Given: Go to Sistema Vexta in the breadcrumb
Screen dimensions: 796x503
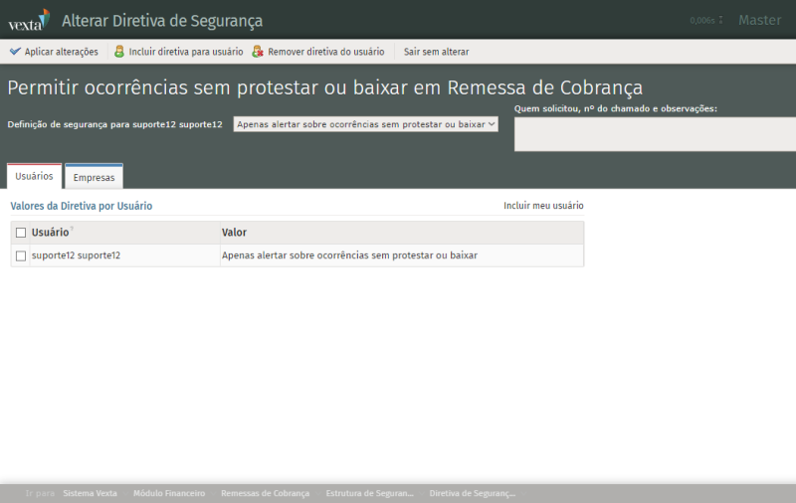Looking at the screenshot, I should pos(90,493).
